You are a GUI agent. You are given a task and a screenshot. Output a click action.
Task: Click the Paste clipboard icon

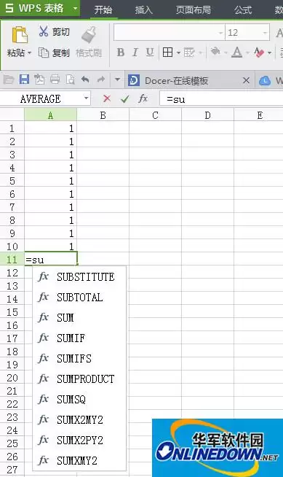pos(20,34)
